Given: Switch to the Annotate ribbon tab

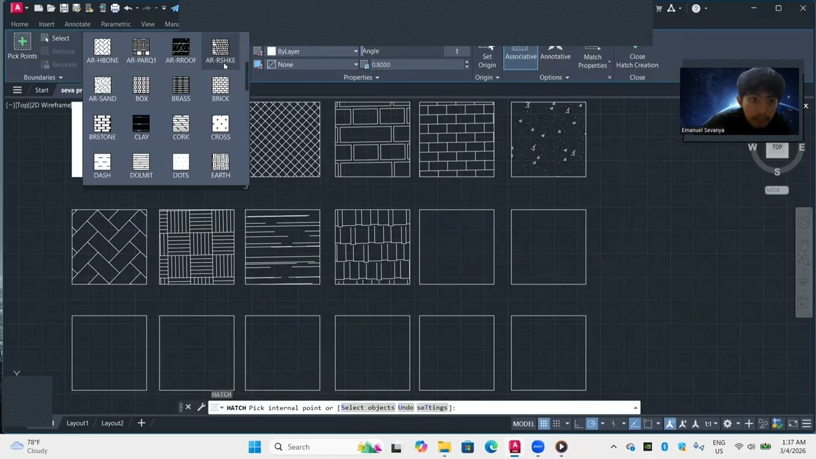Looking at the screenshot, I should [x=77, y=24].
